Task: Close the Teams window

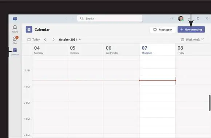Action: point(207,18)
